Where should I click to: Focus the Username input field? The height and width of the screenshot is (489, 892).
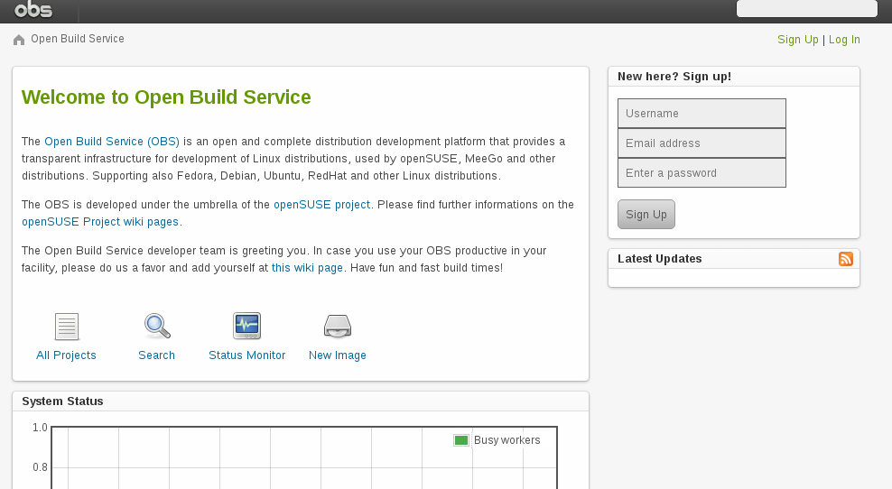point(702,113)
